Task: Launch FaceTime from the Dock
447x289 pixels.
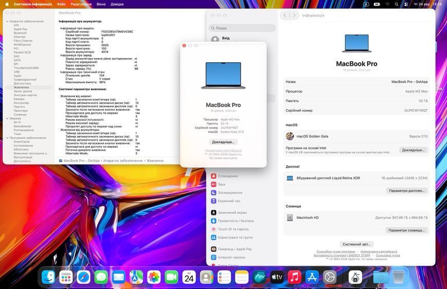Action: (x=171, y=277)
